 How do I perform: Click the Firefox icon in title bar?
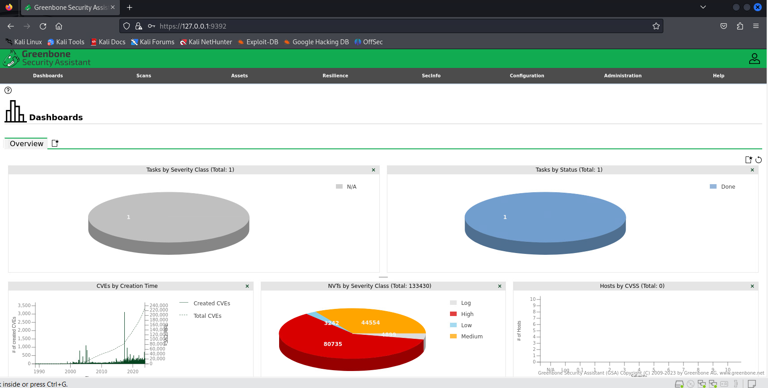pos(9,7)
